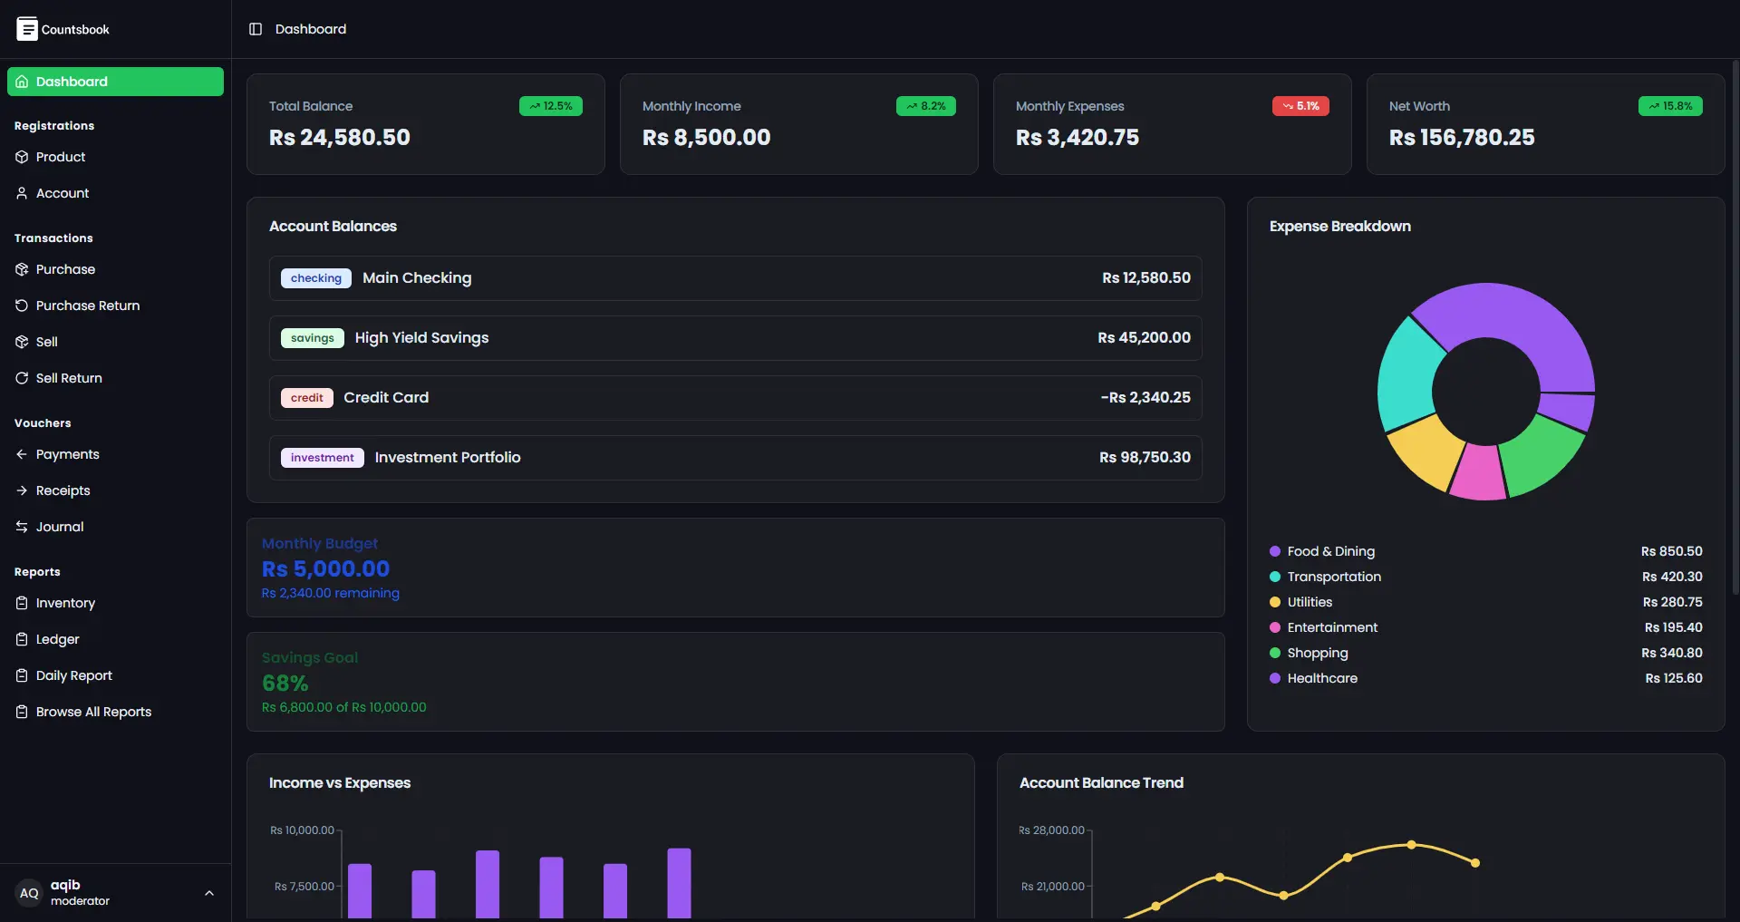1740x922 pixels.
Task: Click the Food & Dining color dot
Action: click(x=1275, y=551)
